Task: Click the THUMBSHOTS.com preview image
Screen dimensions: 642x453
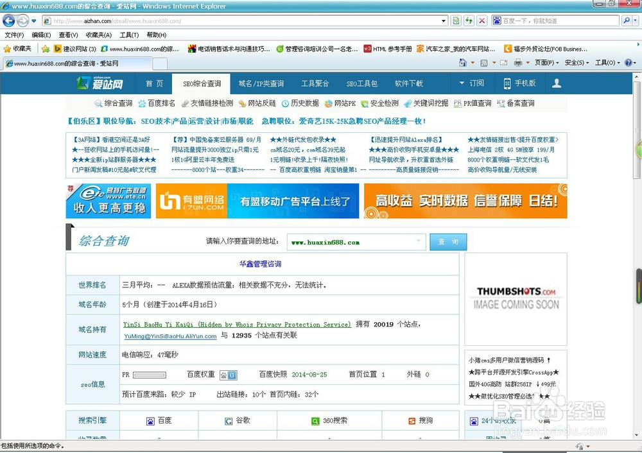Action: (x=516, y=299)
